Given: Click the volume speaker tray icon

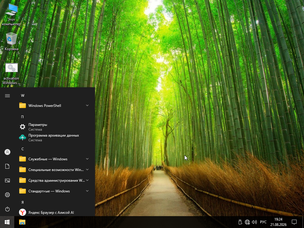Looking at the screenshot, I should pos(254,222).
